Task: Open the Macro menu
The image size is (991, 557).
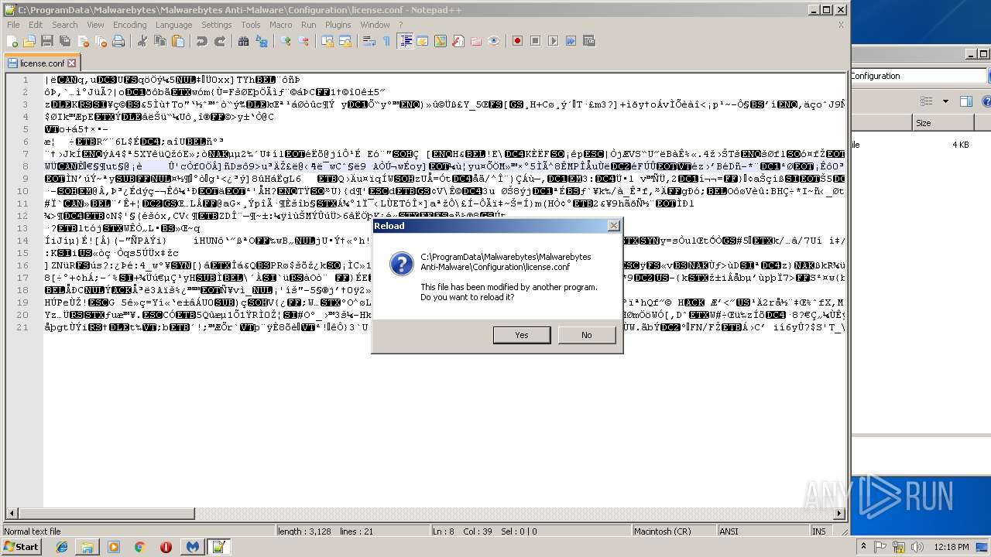Action: tap(281, 25)
